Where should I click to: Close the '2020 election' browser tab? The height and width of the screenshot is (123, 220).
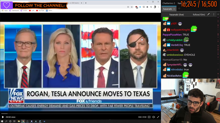[x=81, y=3]
